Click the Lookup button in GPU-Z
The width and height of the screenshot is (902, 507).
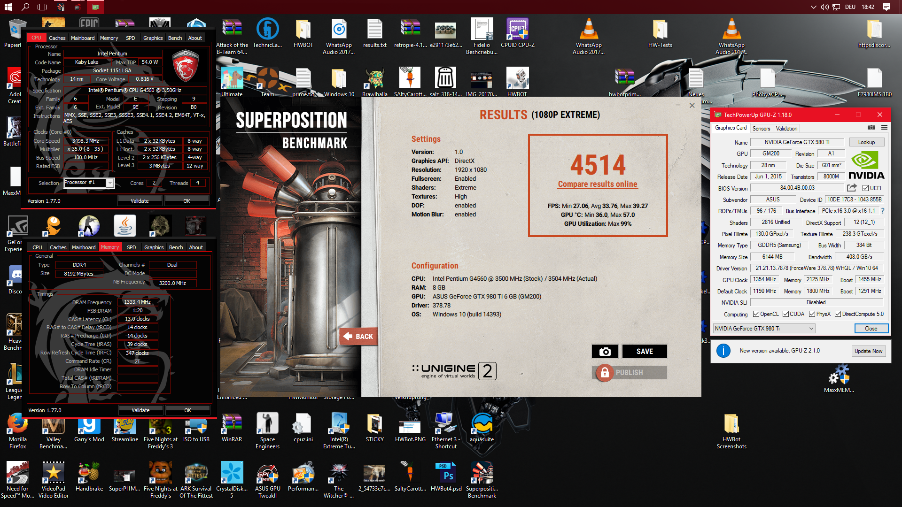coord(866,142)
